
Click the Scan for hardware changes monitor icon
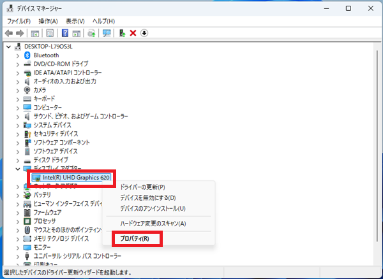pos(107,33)
